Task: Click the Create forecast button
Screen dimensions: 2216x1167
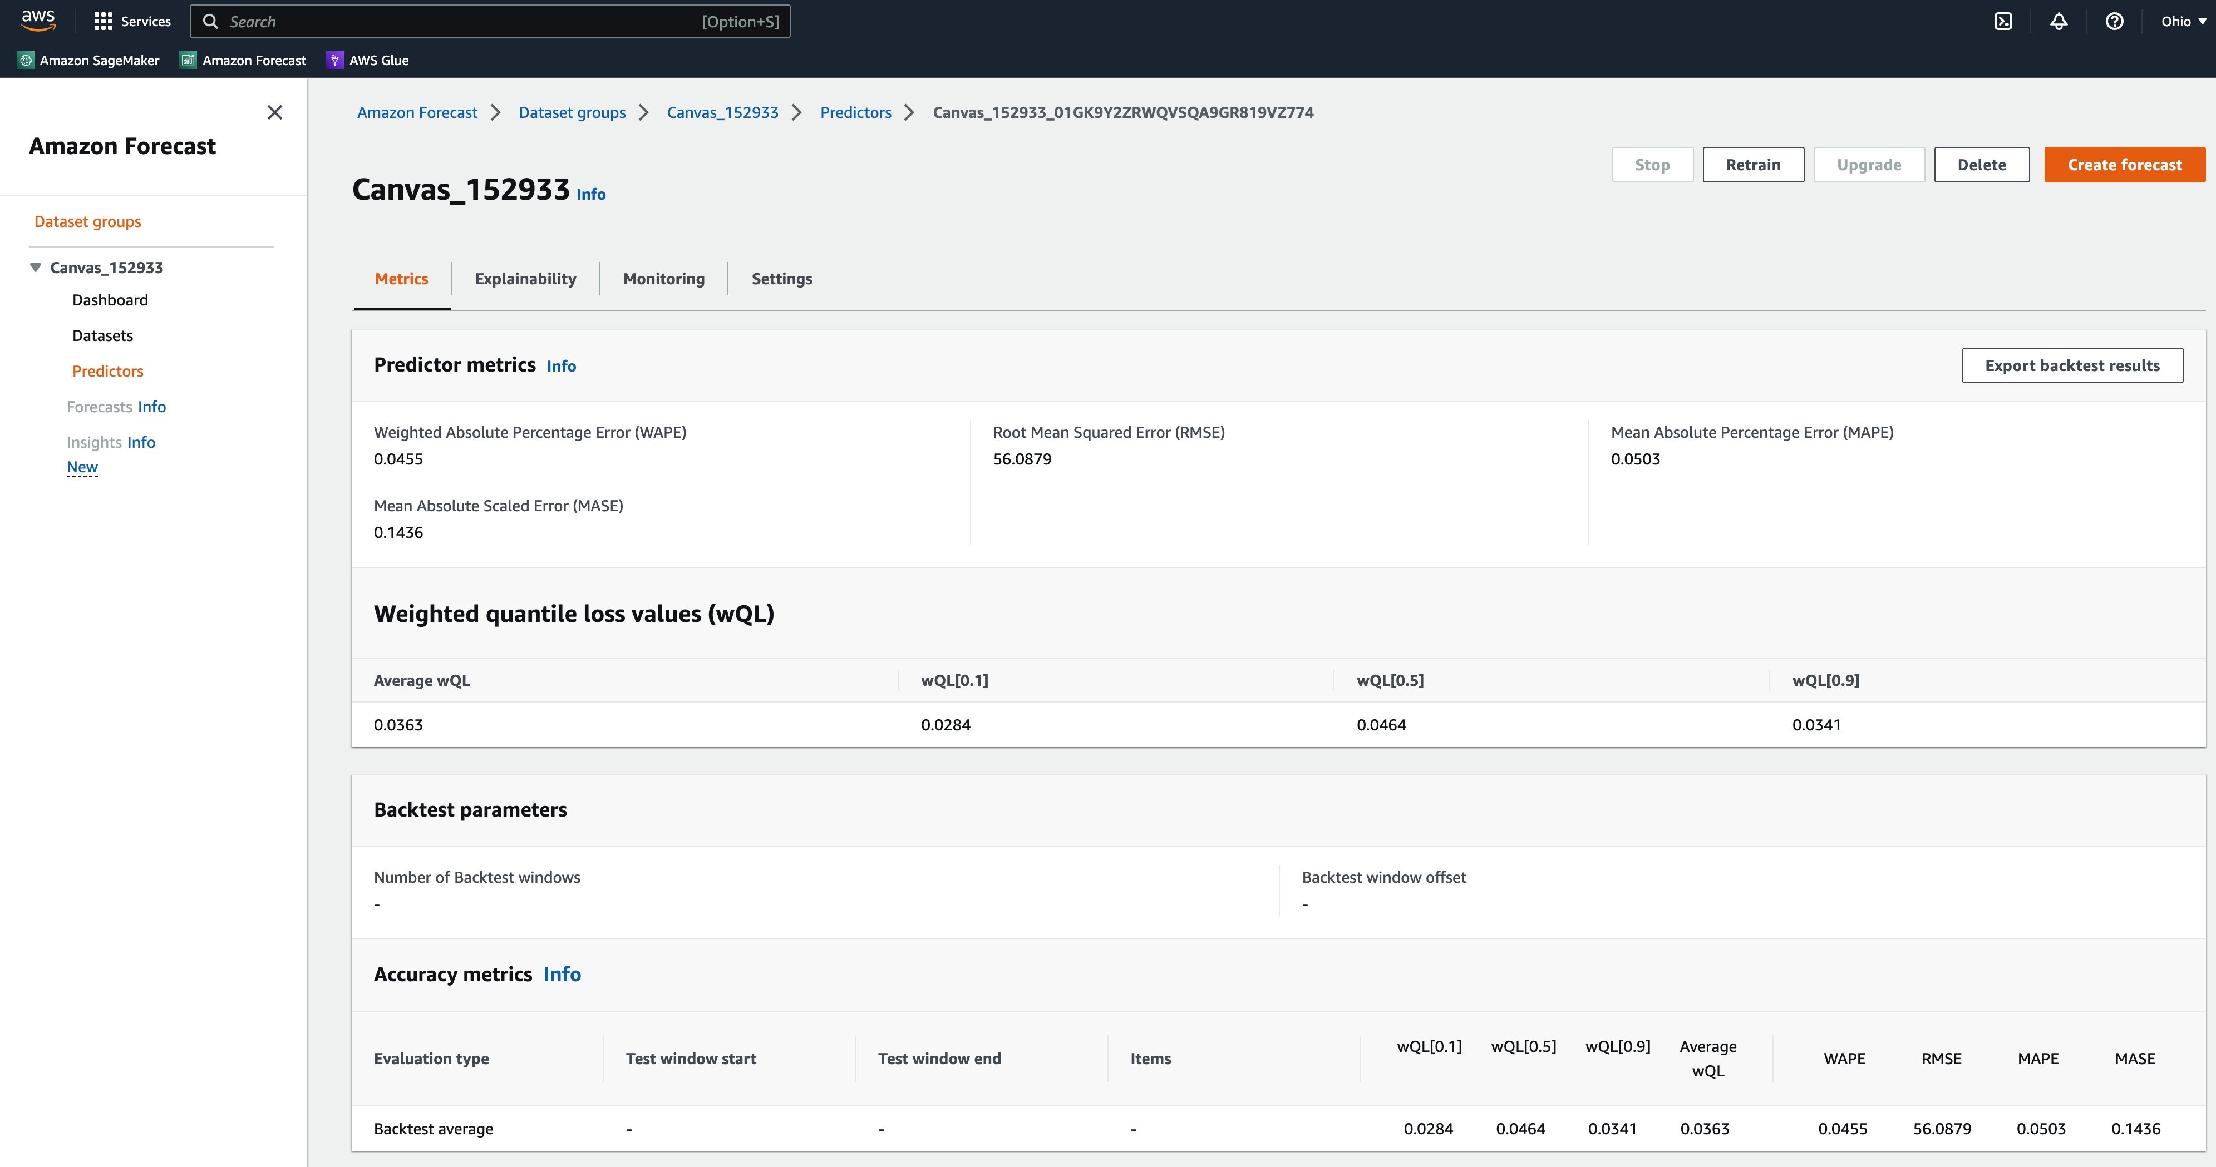Action: [2124, 164]
